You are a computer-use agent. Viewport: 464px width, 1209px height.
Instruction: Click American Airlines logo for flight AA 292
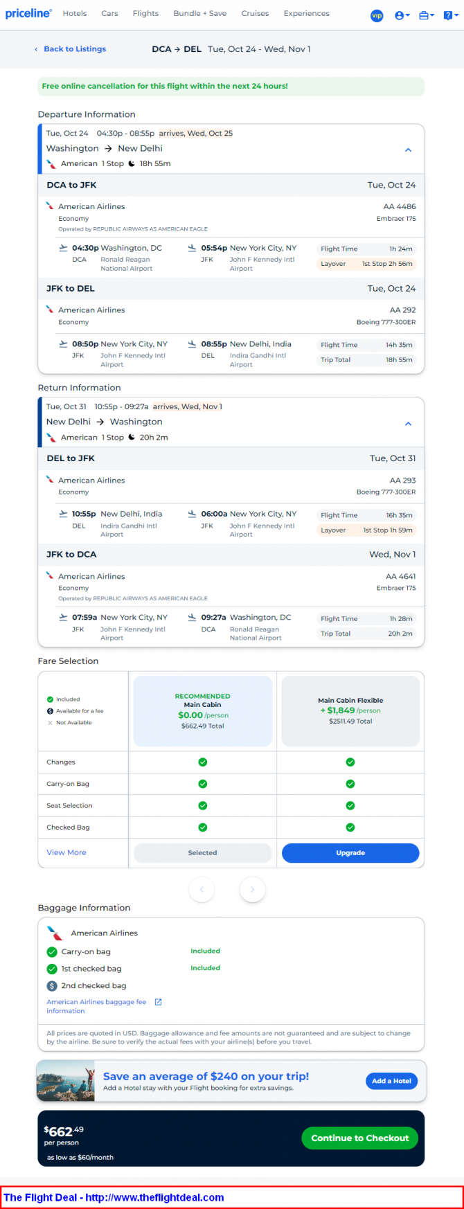click(x=50, y=310)
